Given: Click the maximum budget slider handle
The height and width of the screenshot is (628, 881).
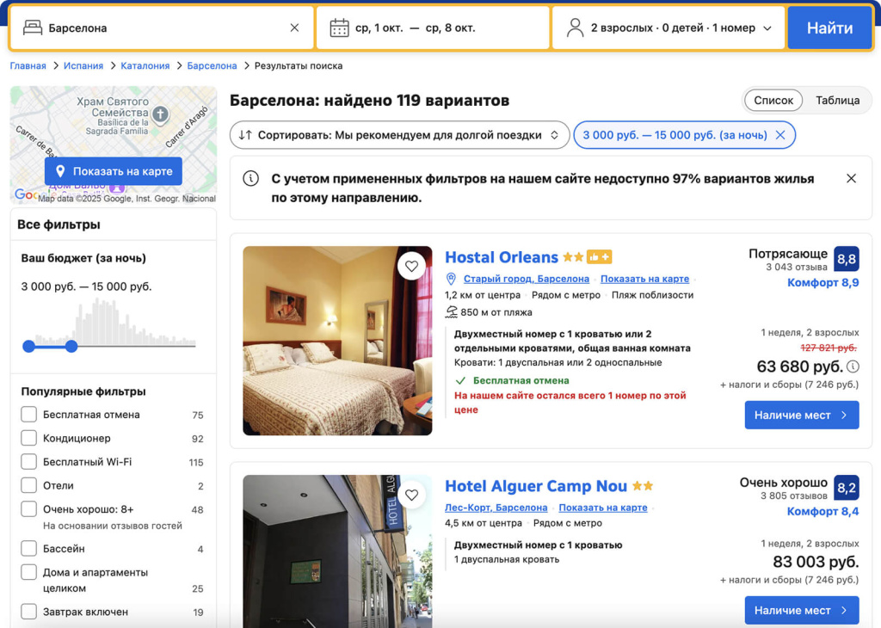Looking at the screenshot, I should tap(71, 346).
